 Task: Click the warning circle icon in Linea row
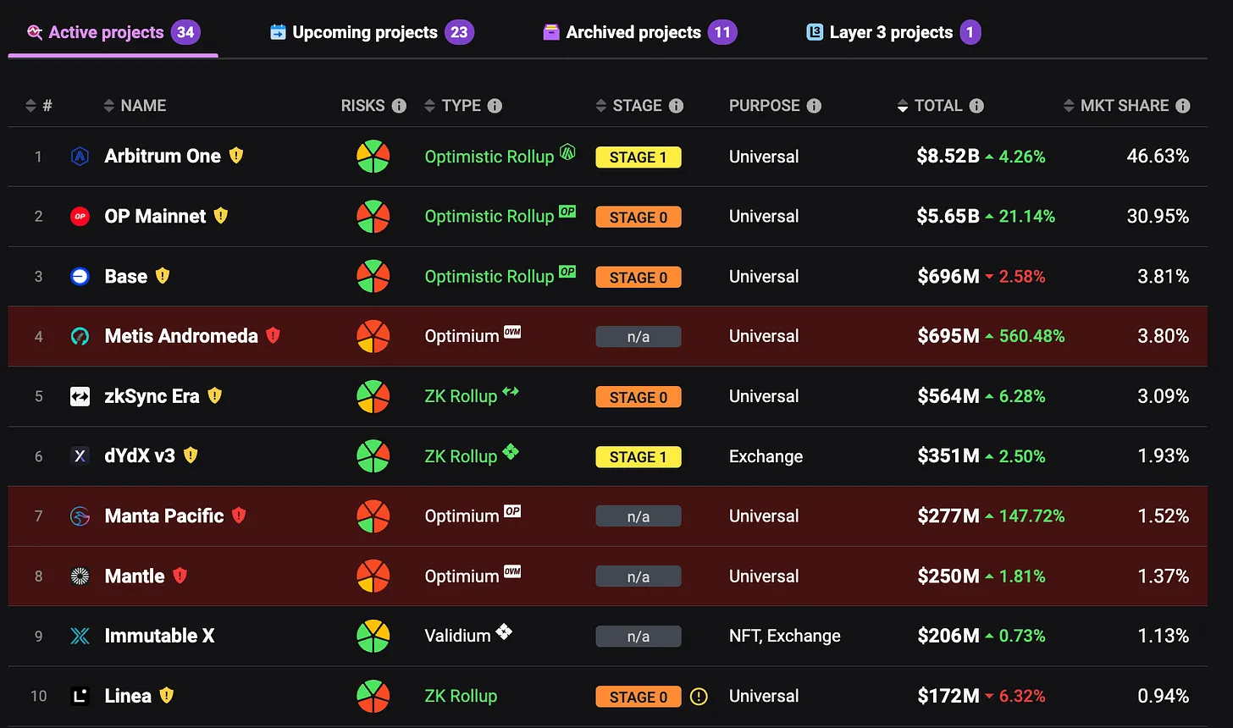click(699, 697)
